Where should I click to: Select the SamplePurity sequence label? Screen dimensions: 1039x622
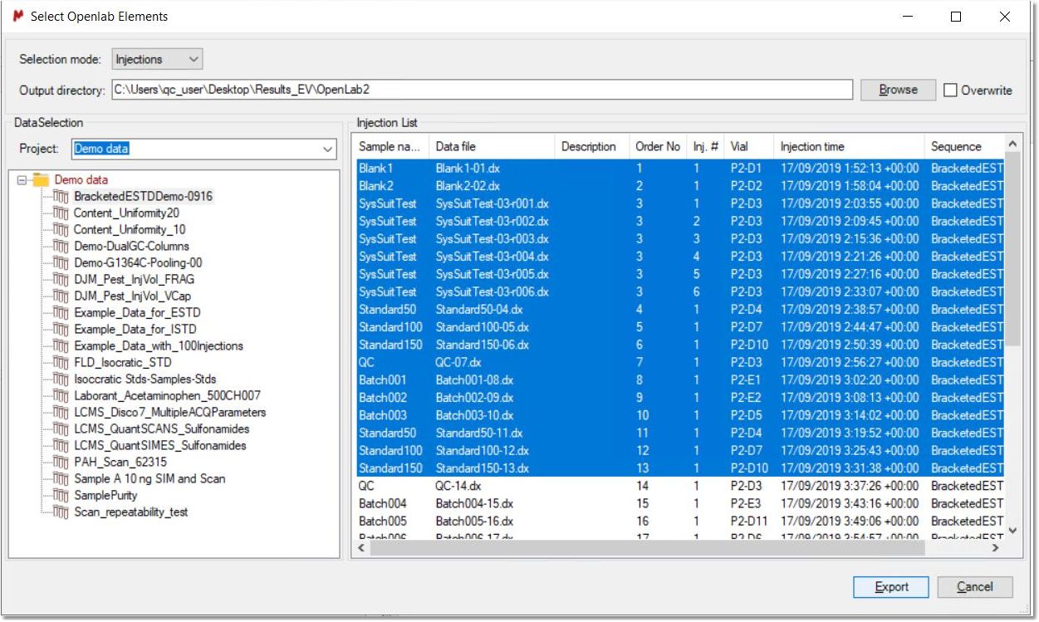(x=105, y=496)
